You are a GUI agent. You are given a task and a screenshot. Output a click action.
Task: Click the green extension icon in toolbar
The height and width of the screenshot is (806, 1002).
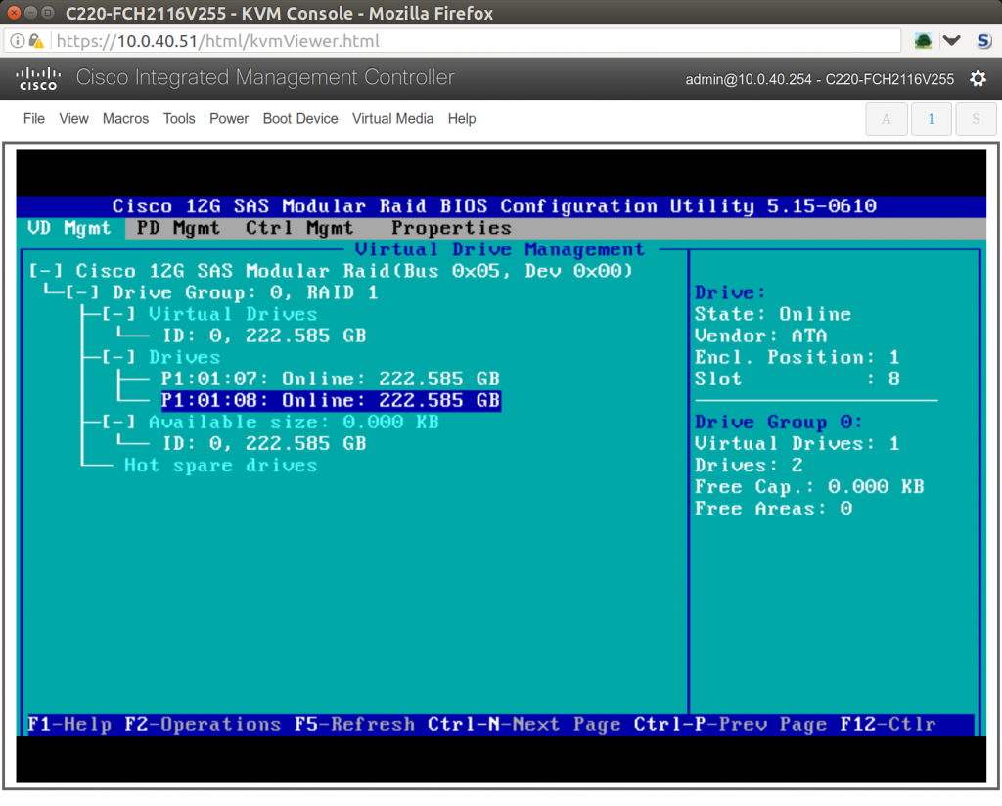pyautogui.click(x=923, y=41)
